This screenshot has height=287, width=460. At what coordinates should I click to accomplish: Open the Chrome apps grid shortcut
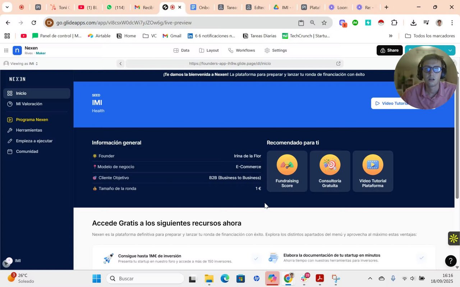coord(7,36)
